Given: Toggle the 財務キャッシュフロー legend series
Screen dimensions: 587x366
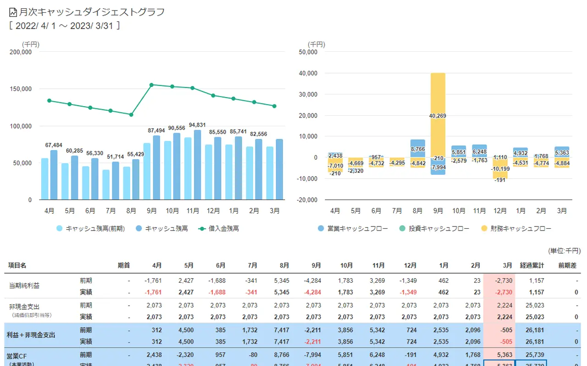Looking at the screenshot, I should click(x=515, y=228).
